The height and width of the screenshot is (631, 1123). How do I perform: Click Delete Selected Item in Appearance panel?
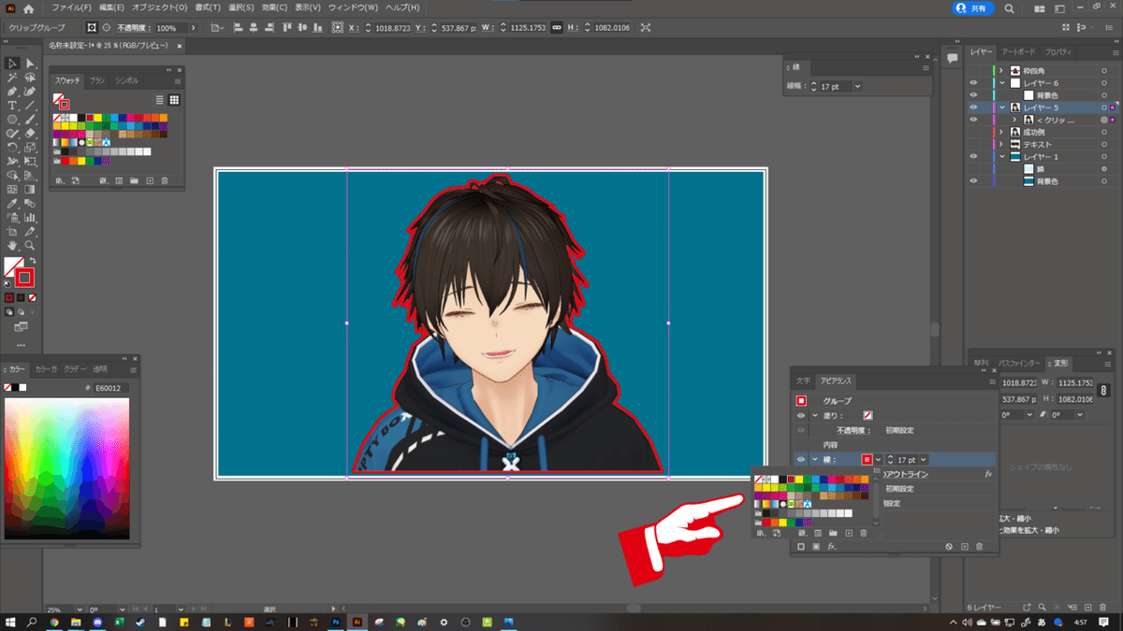click(x=979, y=546)
